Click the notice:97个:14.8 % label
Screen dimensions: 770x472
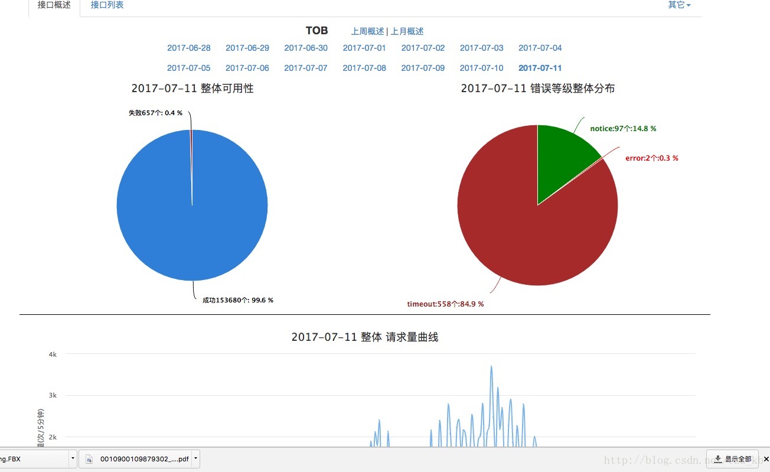(x=624, y=128)
